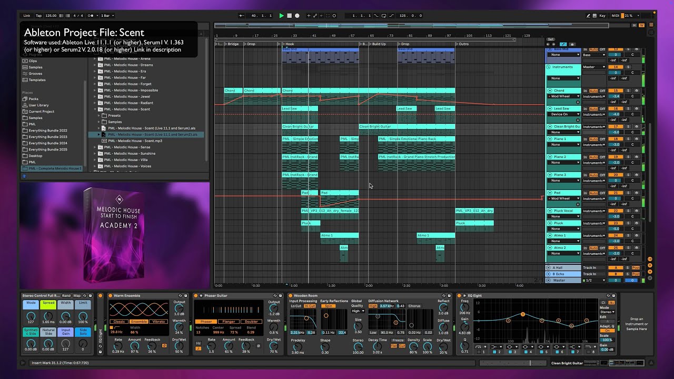Viewport: 674px width, 379px height.
Task: Toggle Freeze in Wooden Room reverb
Action: point(398,340)
